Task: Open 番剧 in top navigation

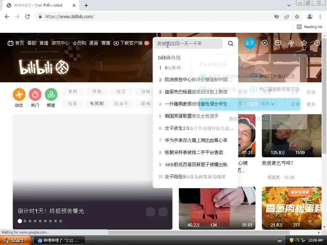Action: (32, 43)
